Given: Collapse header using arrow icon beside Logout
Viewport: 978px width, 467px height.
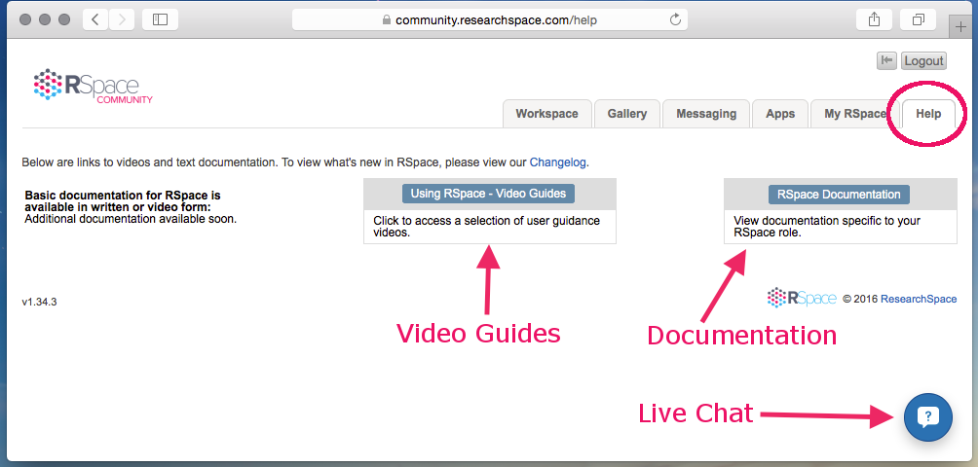Looking at the screenshot, I should click(x=886, y=60).
